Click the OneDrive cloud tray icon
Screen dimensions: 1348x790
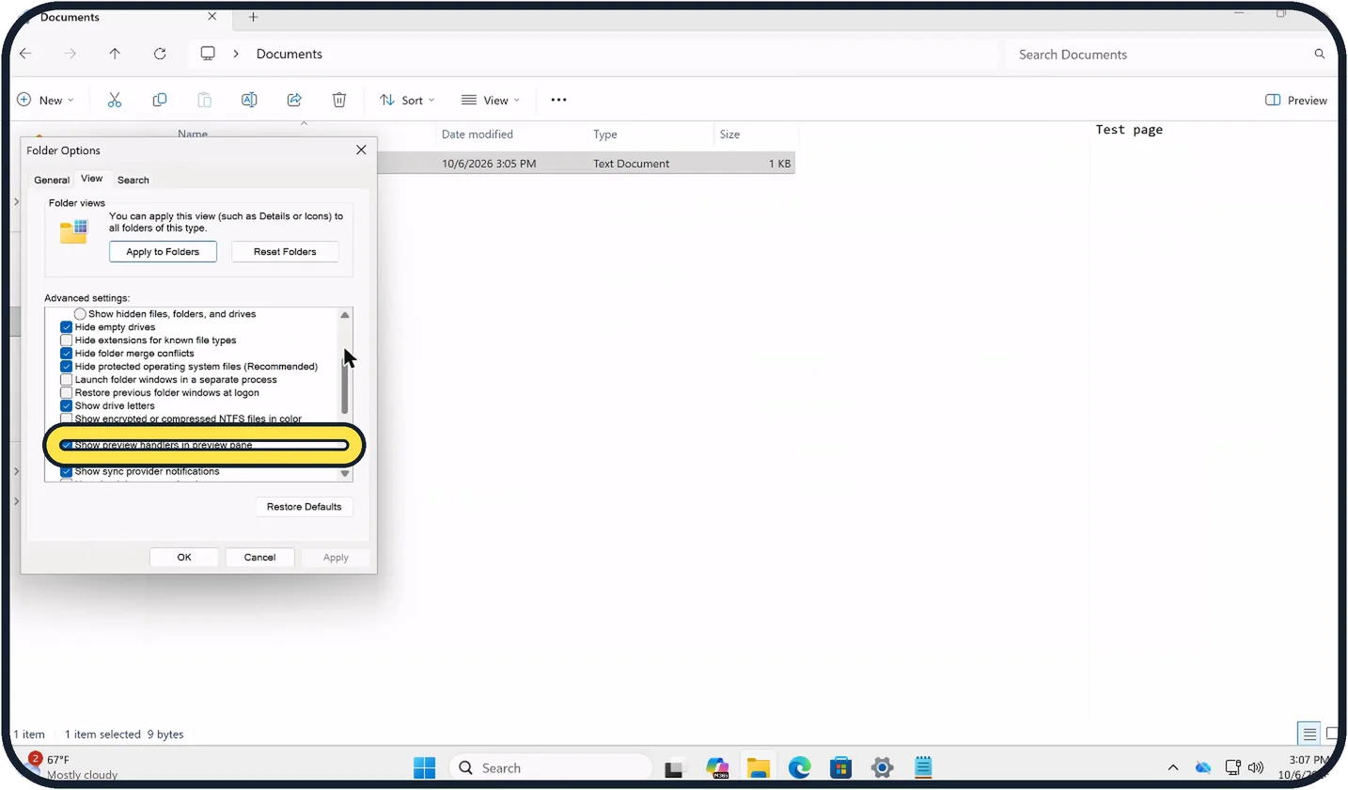tap(1203, 767)
